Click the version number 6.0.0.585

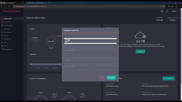click(160, 20)
